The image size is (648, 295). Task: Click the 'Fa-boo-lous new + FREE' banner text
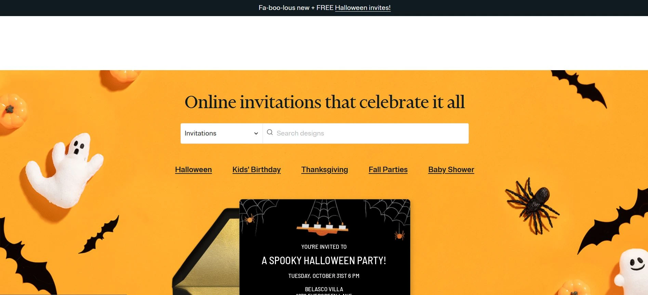tap(296, 8)
